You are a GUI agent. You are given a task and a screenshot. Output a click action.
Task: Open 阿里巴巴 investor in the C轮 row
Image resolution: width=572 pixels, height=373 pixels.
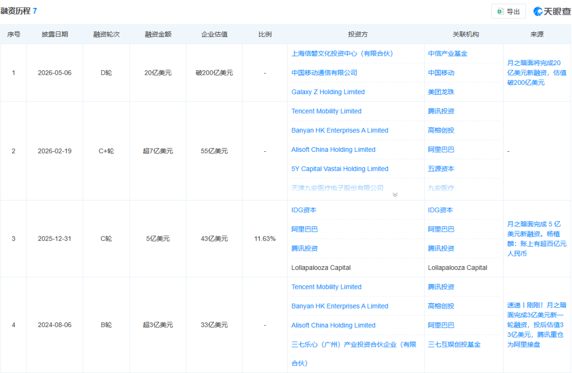[304, 230]
